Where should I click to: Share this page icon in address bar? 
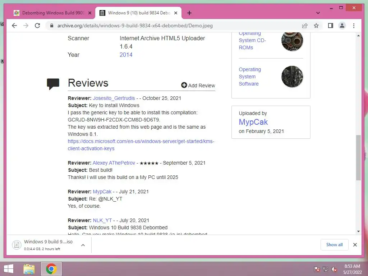[305, 26]
